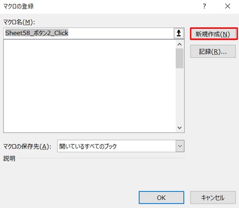Click the マクロの保存先(A) label
The width and height of the screenshot is (239, 208).
pyautogui.click(x=27, y=146)
